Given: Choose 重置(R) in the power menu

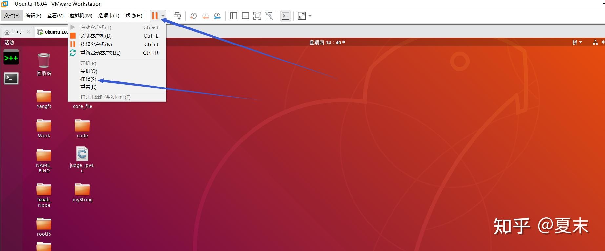Looking at the screenshot, I should pyautogui.click(x=117, y=87).
